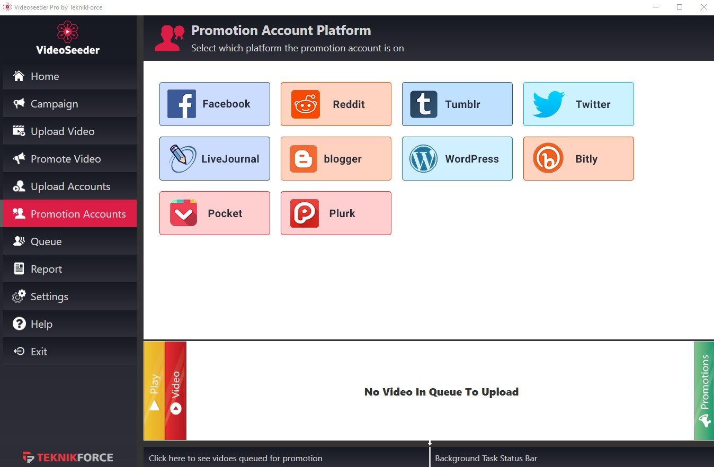Screen dimensions: 714x467
Task: Open the green Promotions side tab
Action: coord(704,391)
